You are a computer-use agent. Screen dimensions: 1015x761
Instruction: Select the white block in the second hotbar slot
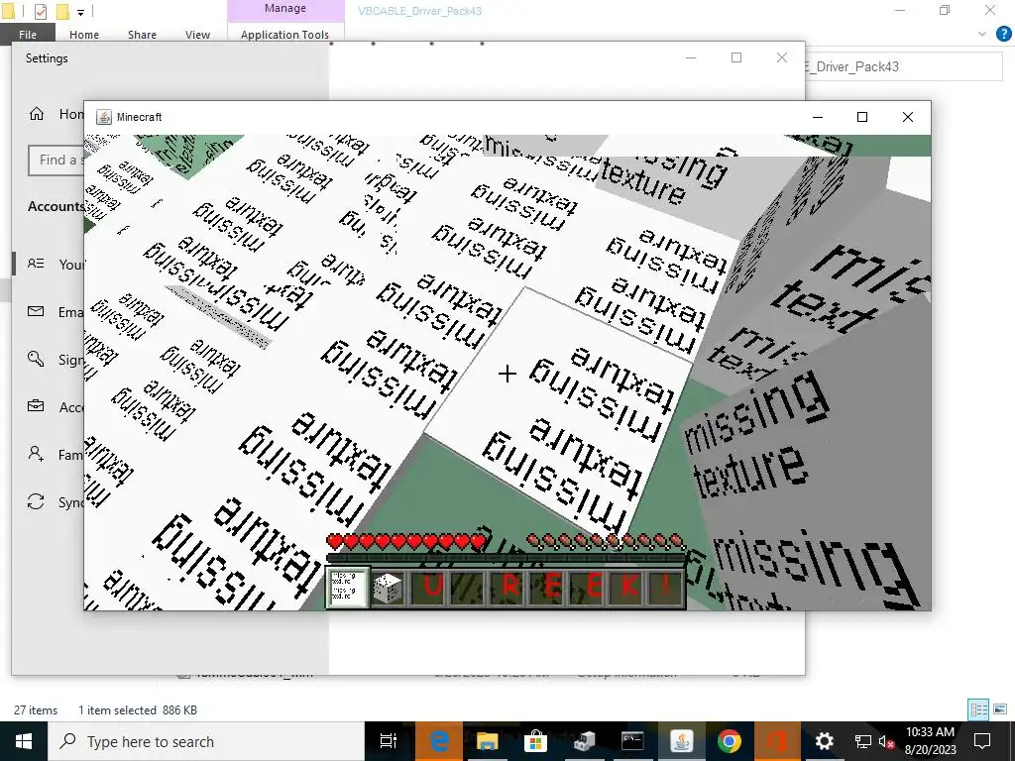click(x=389, y=588)
